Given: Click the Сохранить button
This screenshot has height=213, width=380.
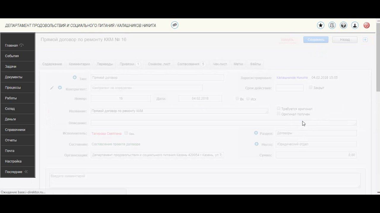Looking at the screenshot, I should click(316, 40).
